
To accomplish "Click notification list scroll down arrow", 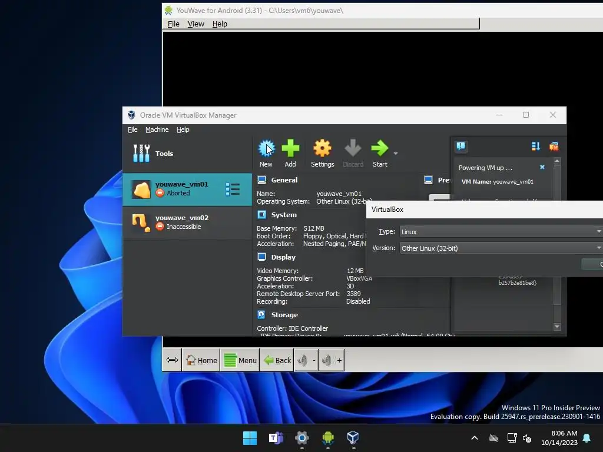I will 557,327.
